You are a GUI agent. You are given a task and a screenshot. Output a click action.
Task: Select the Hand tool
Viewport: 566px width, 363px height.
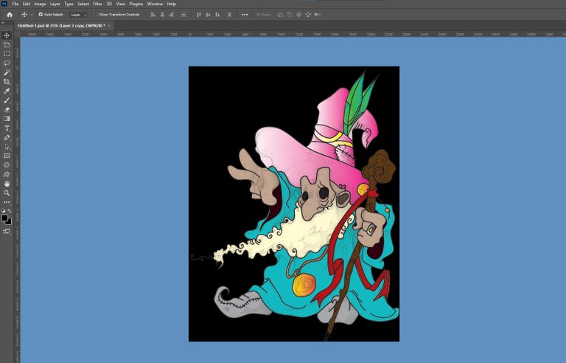tap(7, 184)
